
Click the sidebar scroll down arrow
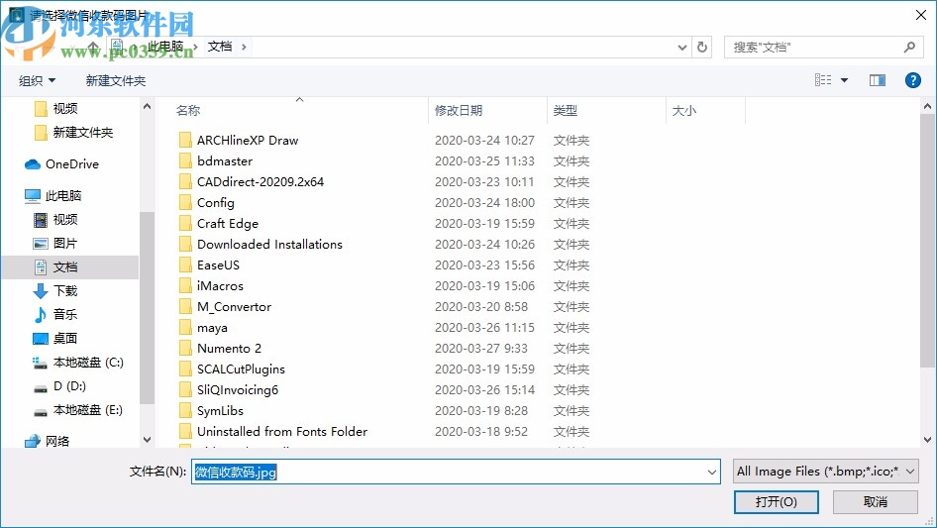tap(147, 440)
